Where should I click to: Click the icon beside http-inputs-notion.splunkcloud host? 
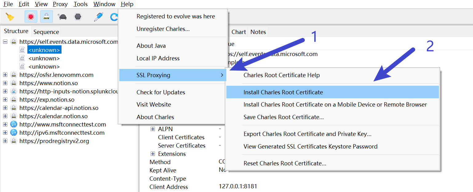pos(14,91)
